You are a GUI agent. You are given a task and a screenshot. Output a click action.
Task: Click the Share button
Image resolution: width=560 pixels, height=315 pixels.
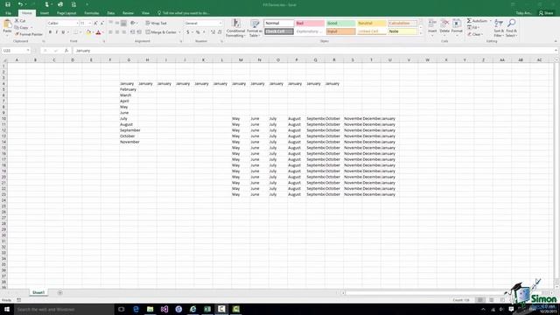point(546,13)
